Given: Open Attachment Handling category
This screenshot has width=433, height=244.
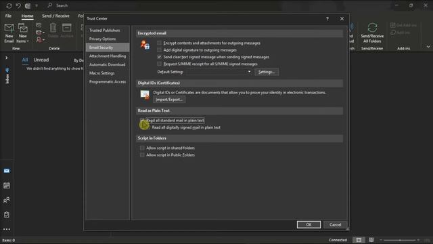Looking at the screenshot, I should [108, 56].
